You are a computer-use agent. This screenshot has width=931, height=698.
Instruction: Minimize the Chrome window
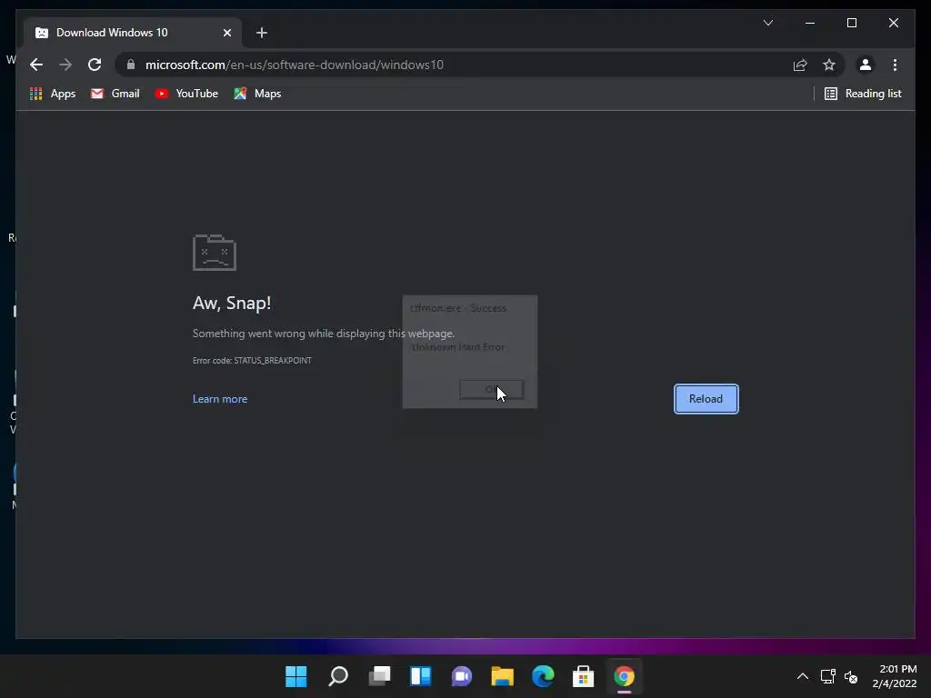pyautogui.click(x=810, y=23)
